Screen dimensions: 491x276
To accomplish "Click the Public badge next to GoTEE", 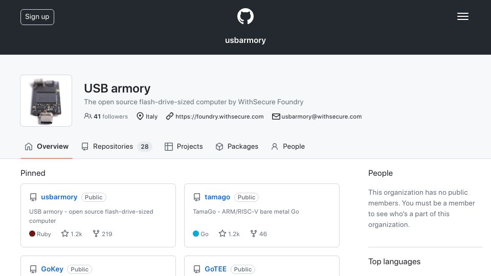I will pos(242,269).
